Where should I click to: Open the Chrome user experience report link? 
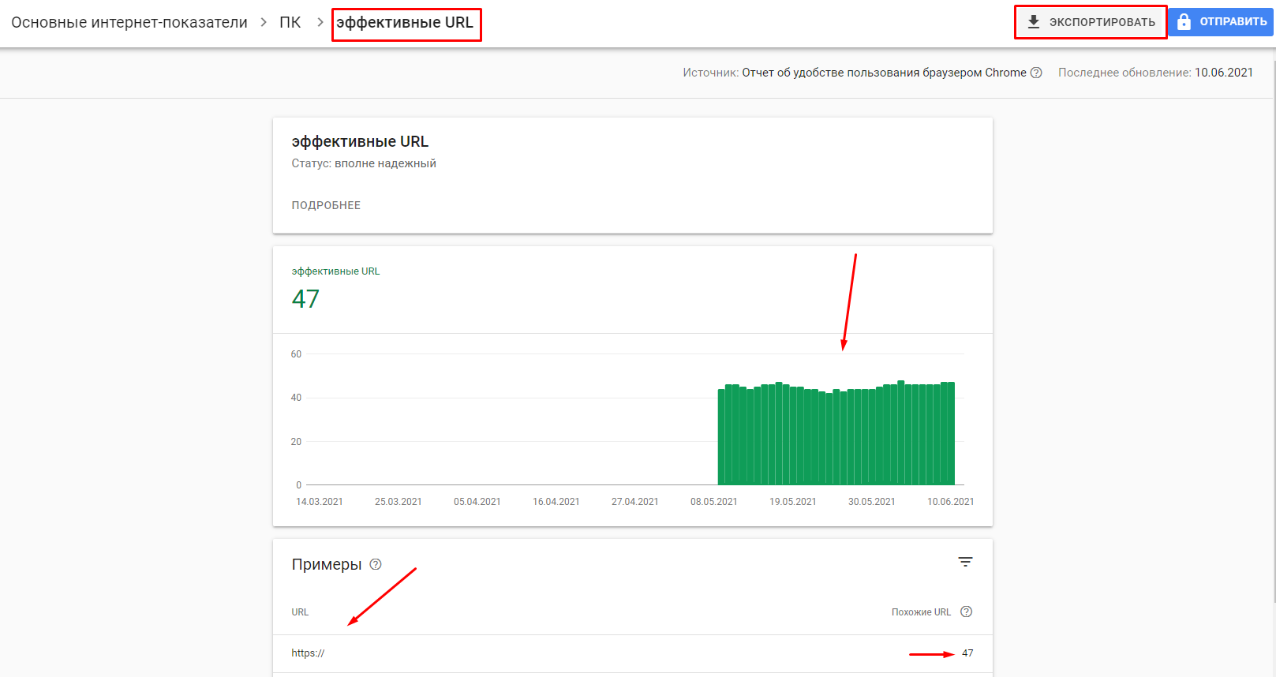[884, 73]
